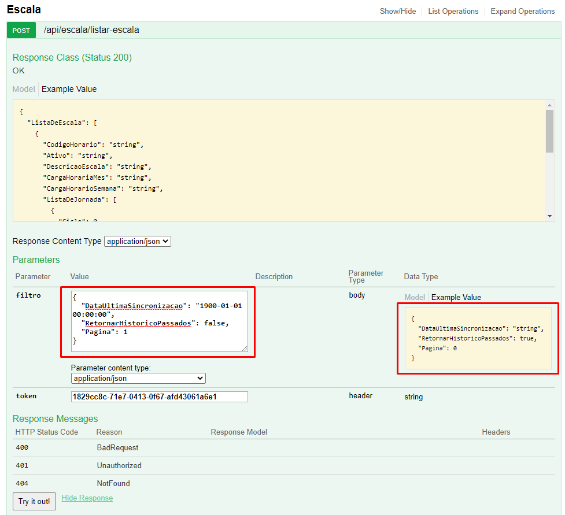The image size is (565, 515).
Task: Switch to the response Model tab
Action: click(24, 89)
